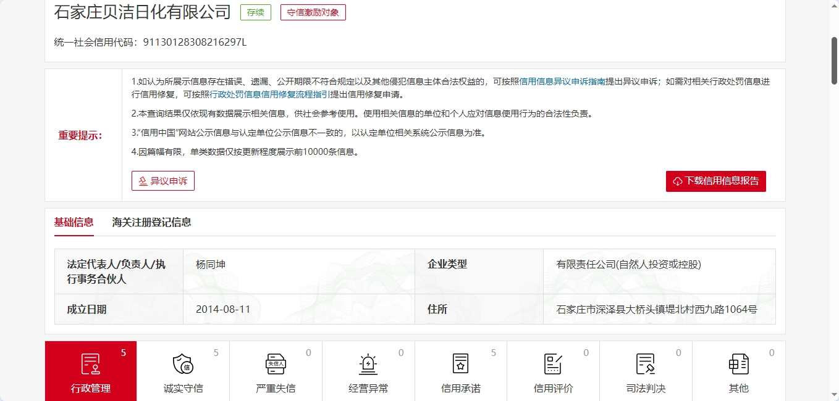Click the 守信激励对象 tag
839x401 pixels.
coord(313,12)
